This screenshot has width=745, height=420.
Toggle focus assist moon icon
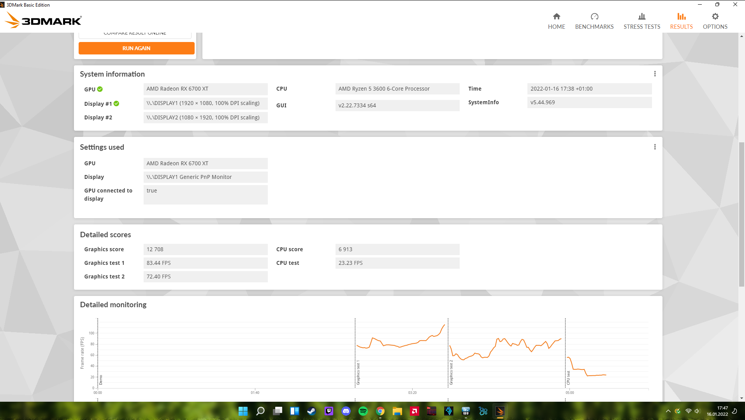(735, 411)
